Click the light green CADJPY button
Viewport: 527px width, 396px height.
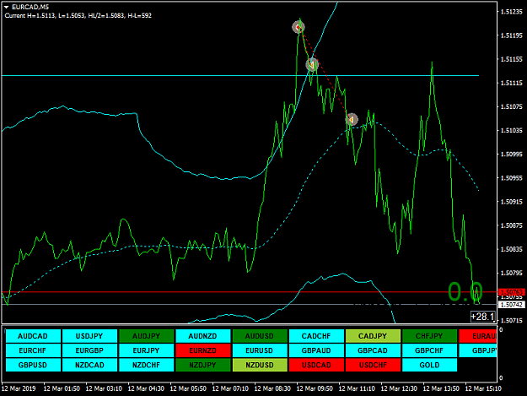(x=373, y=336)
